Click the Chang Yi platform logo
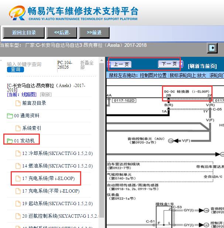The height and width of the screenshot is (228, 224). click(74, 13)
